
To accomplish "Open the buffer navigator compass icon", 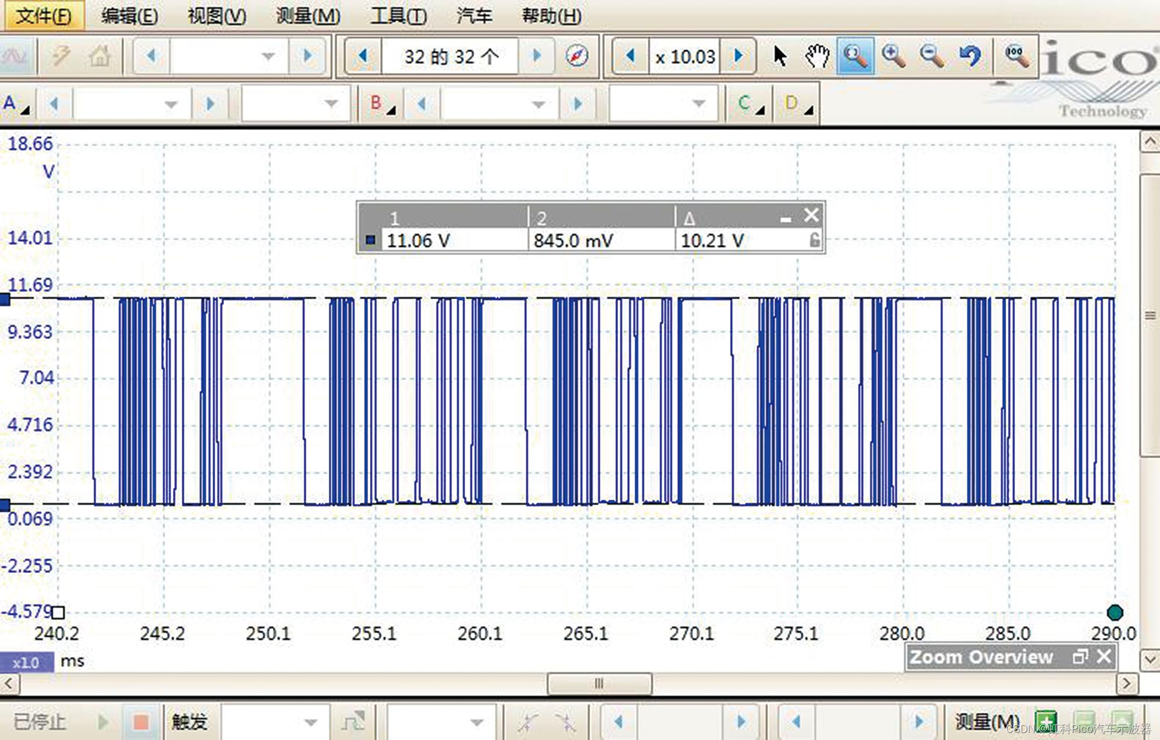I will click(x=576, y=56).
